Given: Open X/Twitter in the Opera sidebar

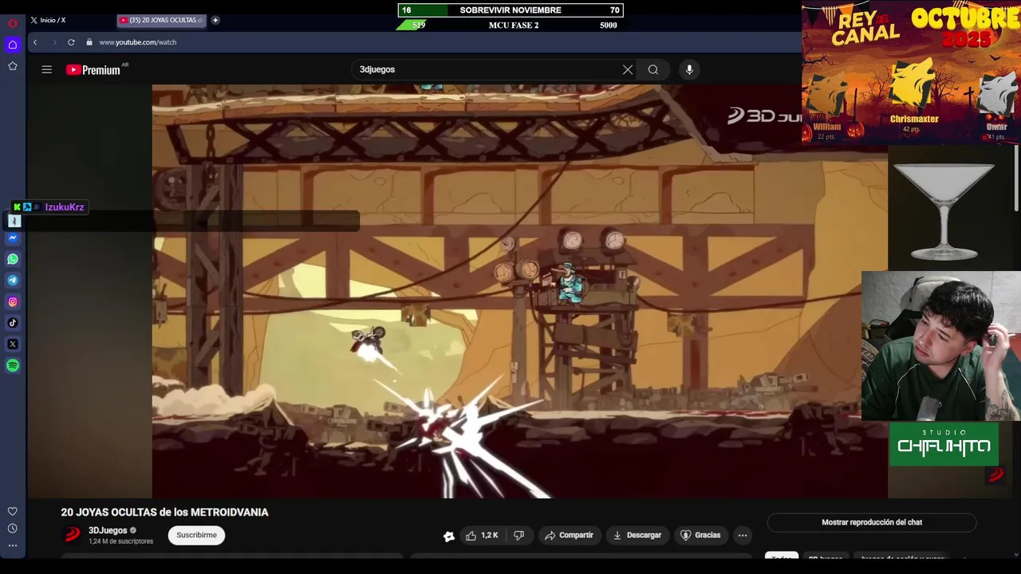Looking at the screenshot, I should pyautogui.click(x=13, y=344).
